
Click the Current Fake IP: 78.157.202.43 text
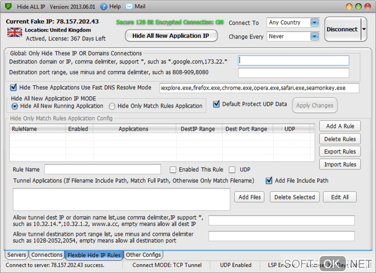(x=52, y=22)
